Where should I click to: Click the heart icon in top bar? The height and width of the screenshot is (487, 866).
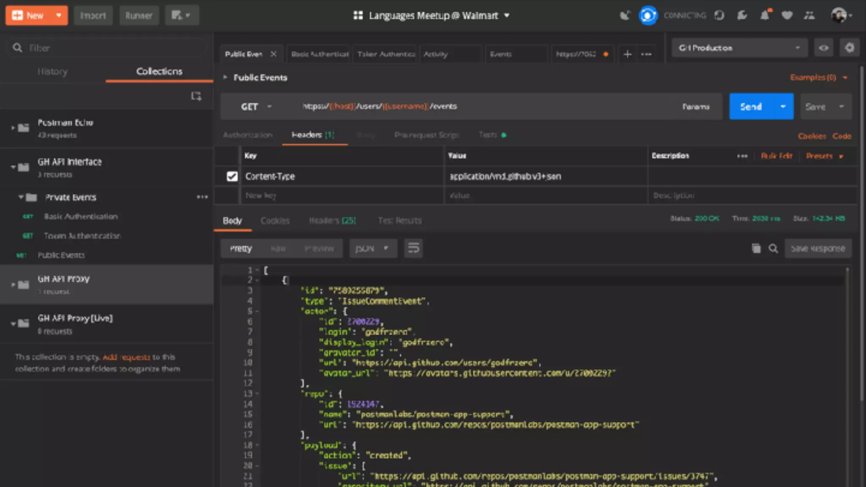coord(787,16)
